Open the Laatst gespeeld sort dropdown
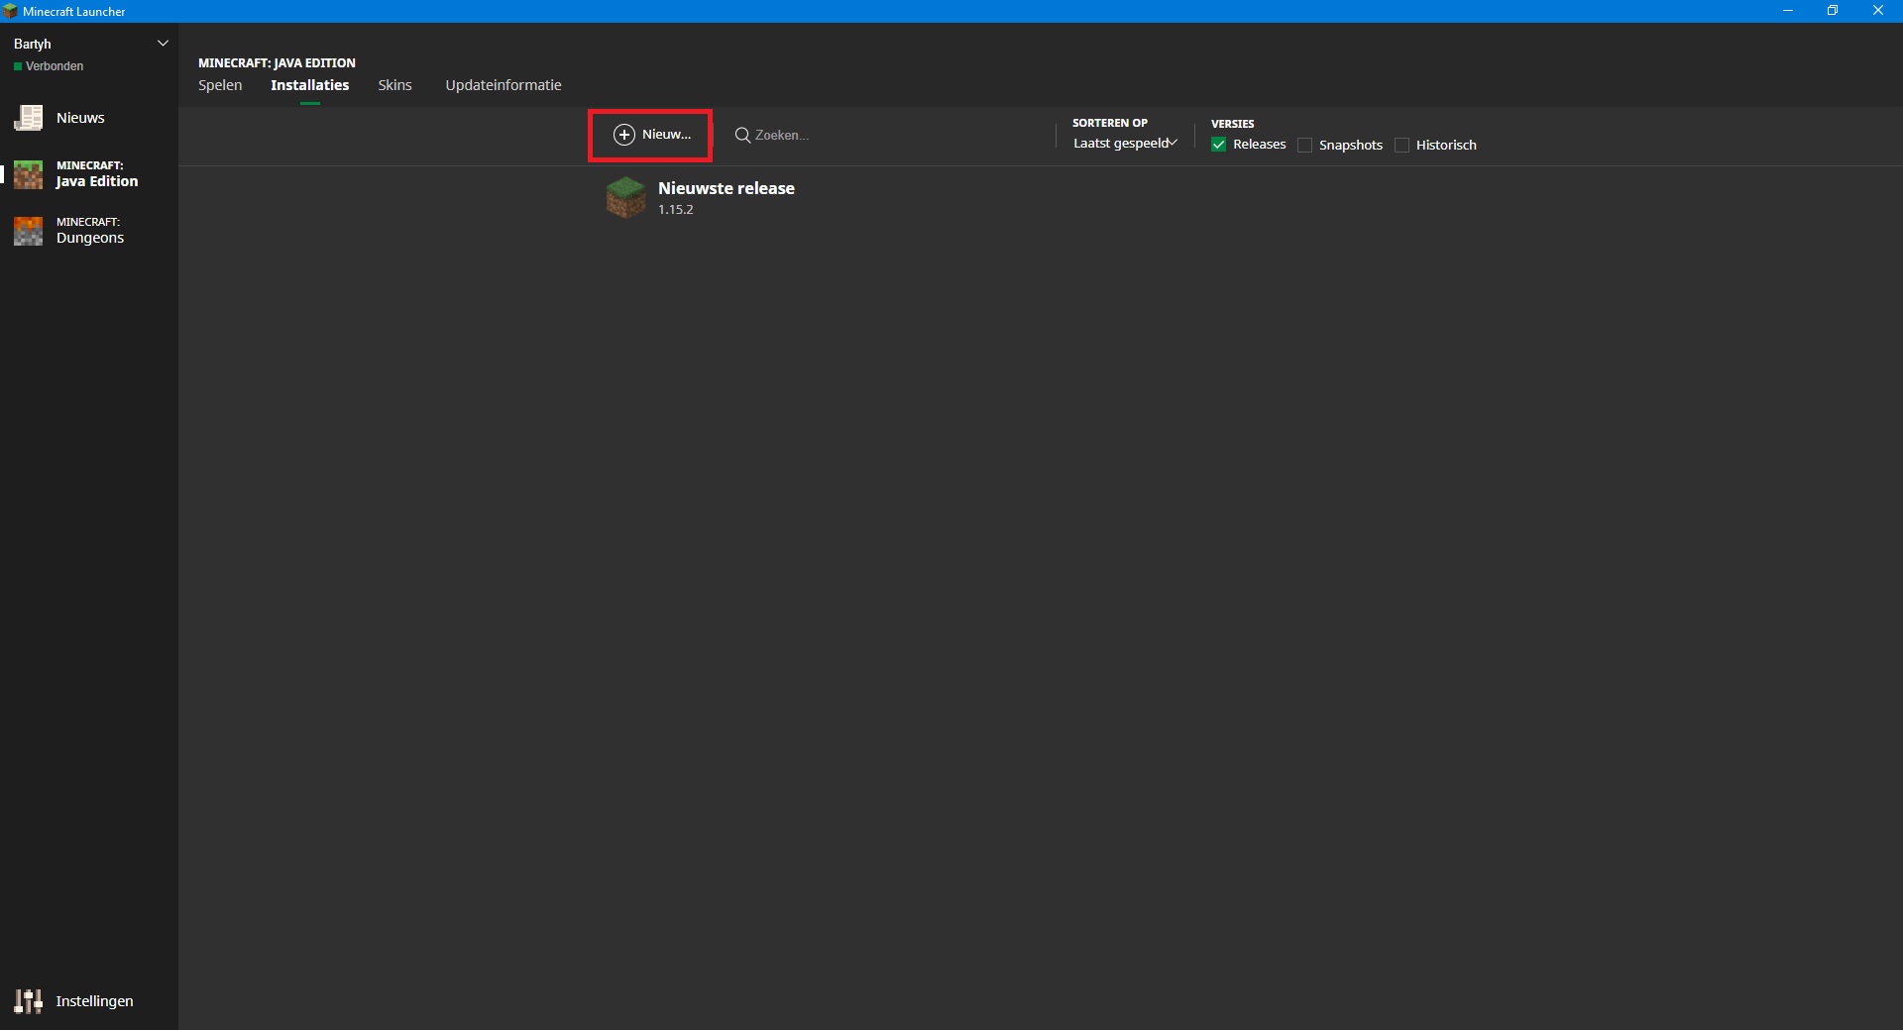The height and width of the screenshot is (1030, 1903). pos(1125,144)
